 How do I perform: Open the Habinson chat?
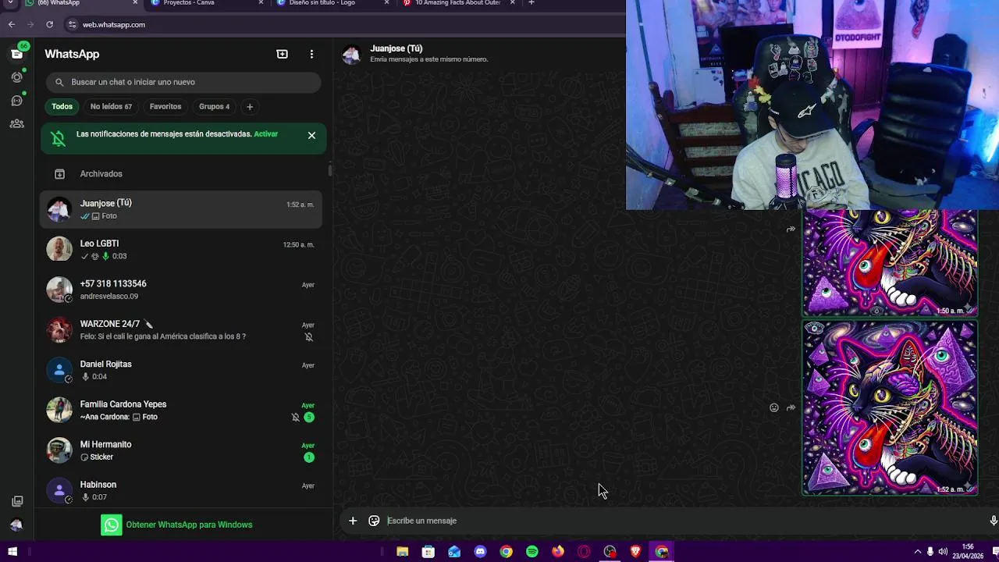pyautogui.click(x=181, y=490)
